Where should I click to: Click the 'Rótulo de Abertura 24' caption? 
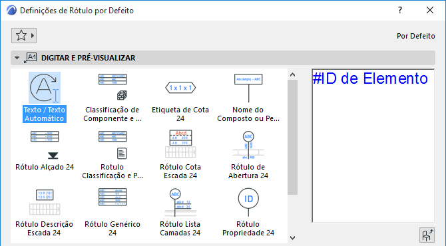(x=248, y=172)
